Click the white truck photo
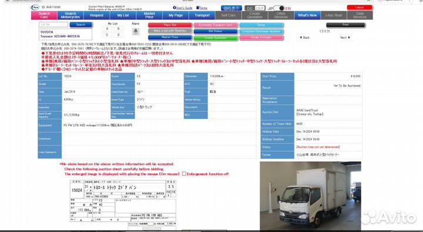This screenshot has height=232, width=423. tap(311, 196)
